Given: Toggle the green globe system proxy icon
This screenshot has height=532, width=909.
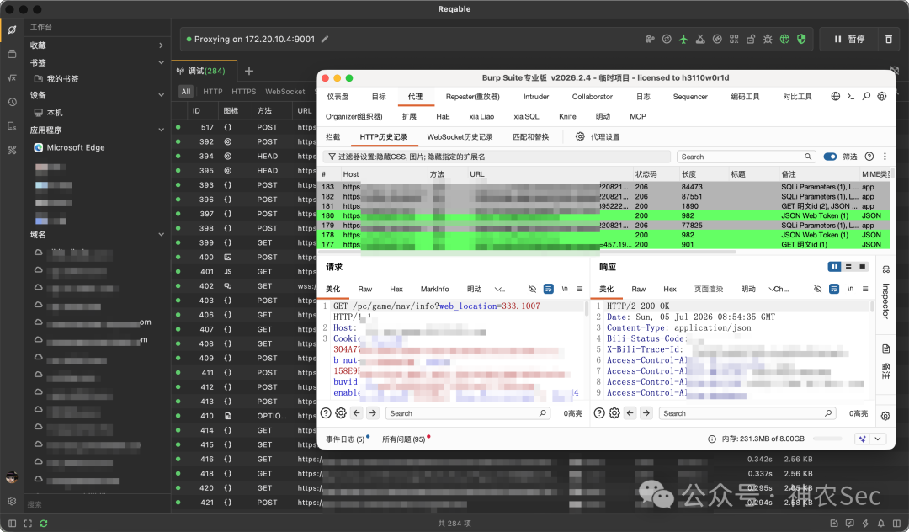Looking at the screenshot, I should (x=784, y=39).
